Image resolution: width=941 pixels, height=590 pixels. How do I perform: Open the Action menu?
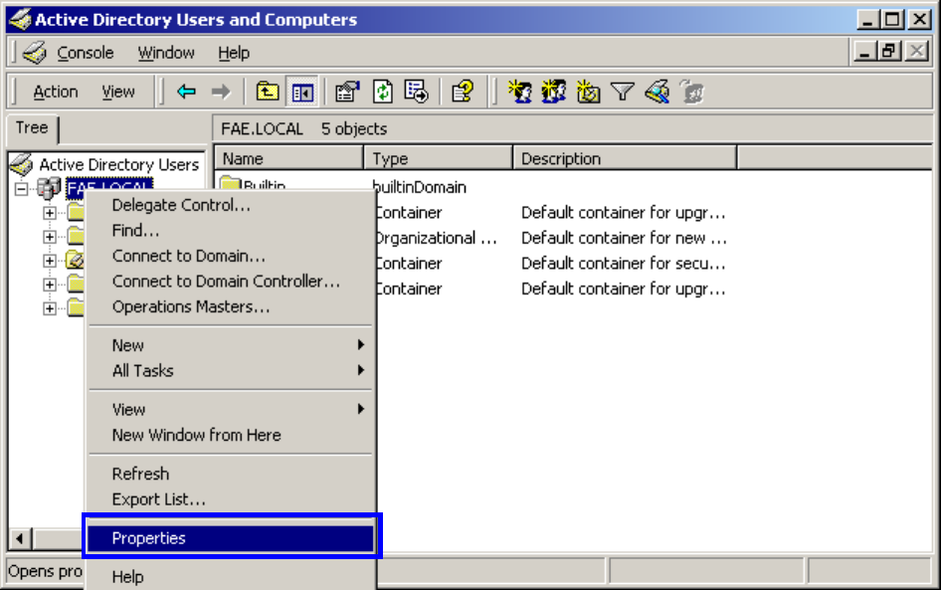coord(56,92)
